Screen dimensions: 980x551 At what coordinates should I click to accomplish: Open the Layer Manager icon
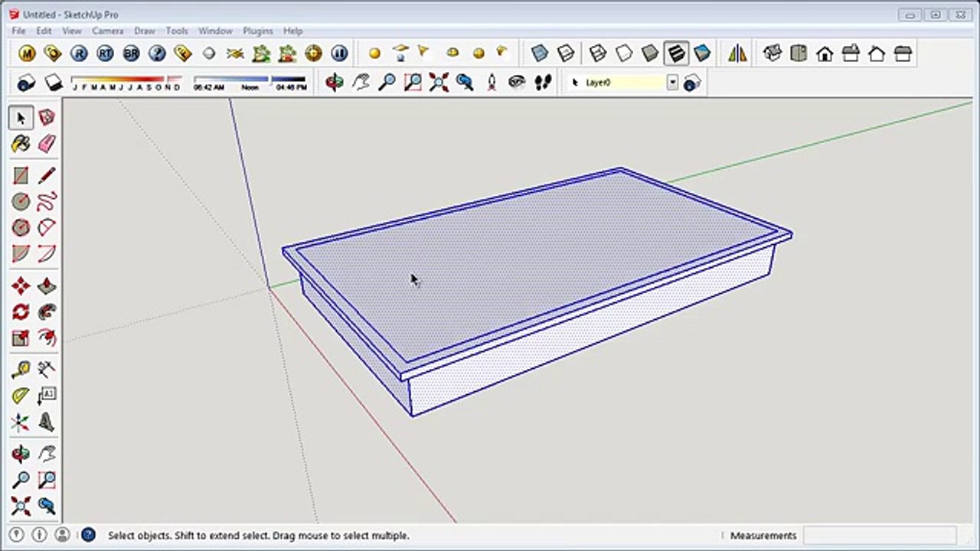[x=692, y=83]
